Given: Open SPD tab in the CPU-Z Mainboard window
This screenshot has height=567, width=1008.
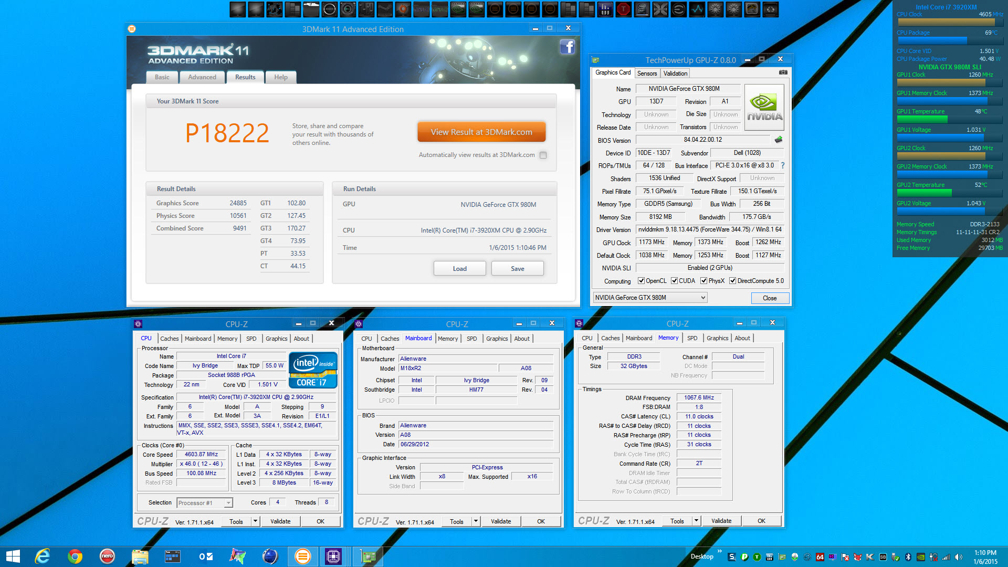Looking at the screenshot, I should click(472, 339).
